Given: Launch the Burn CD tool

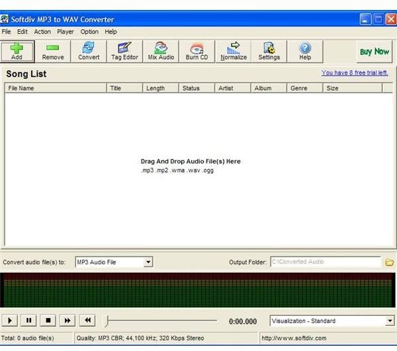Looking at the screenshot, I should point(197,52).
